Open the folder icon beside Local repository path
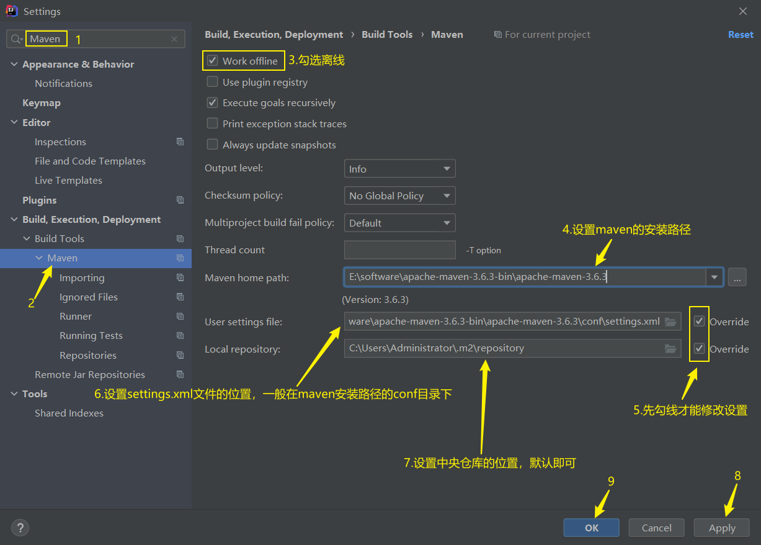The height and width of the screenshot is (545, 761). pyautogui.click(x=670, y=348)
